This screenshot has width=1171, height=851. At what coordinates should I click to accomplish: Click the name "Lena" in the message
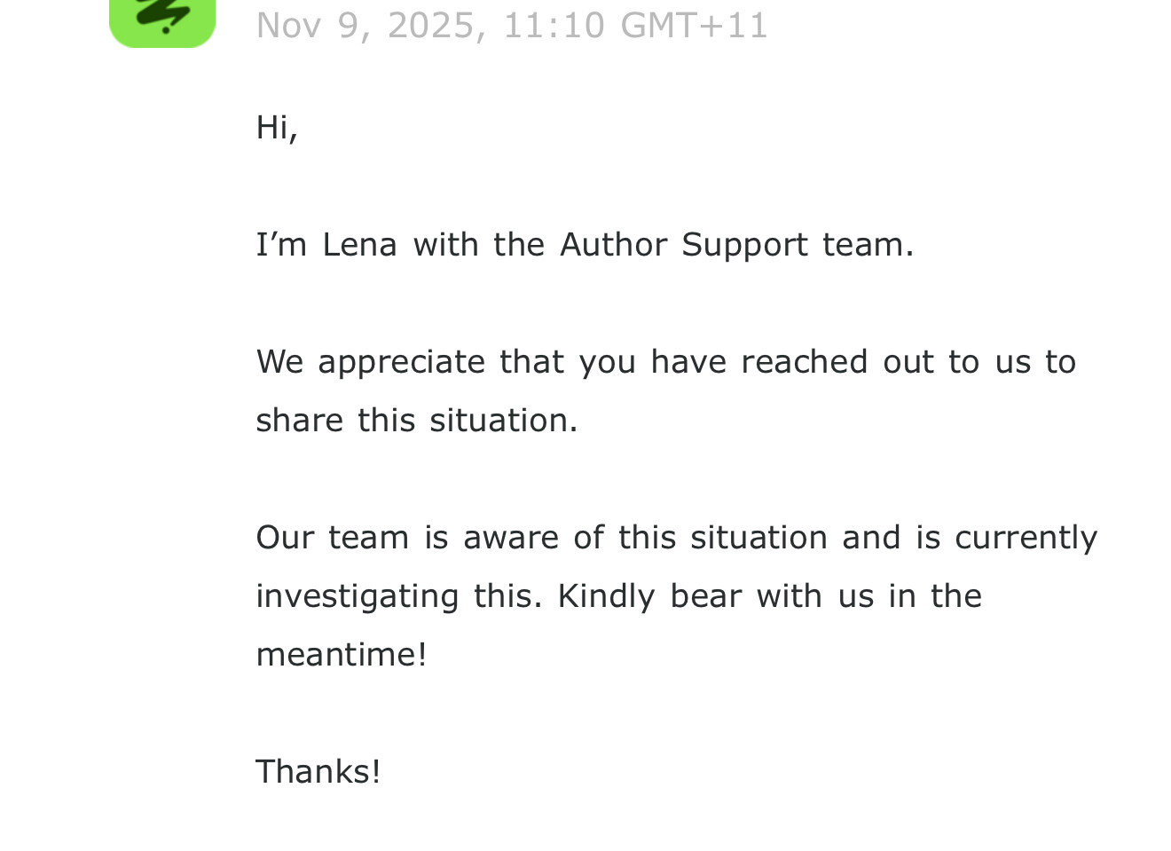tap(359, 245)
